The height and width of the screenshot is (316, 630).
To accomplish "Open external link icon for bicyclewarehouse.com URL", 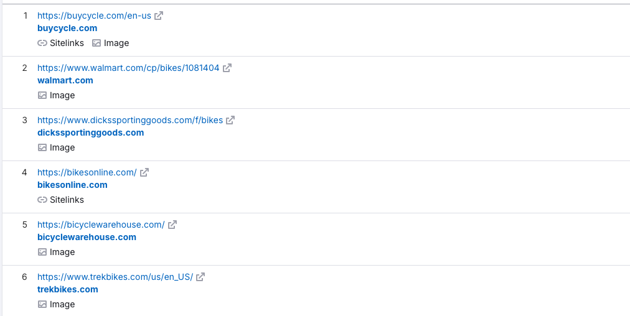I will coord(172,225).
